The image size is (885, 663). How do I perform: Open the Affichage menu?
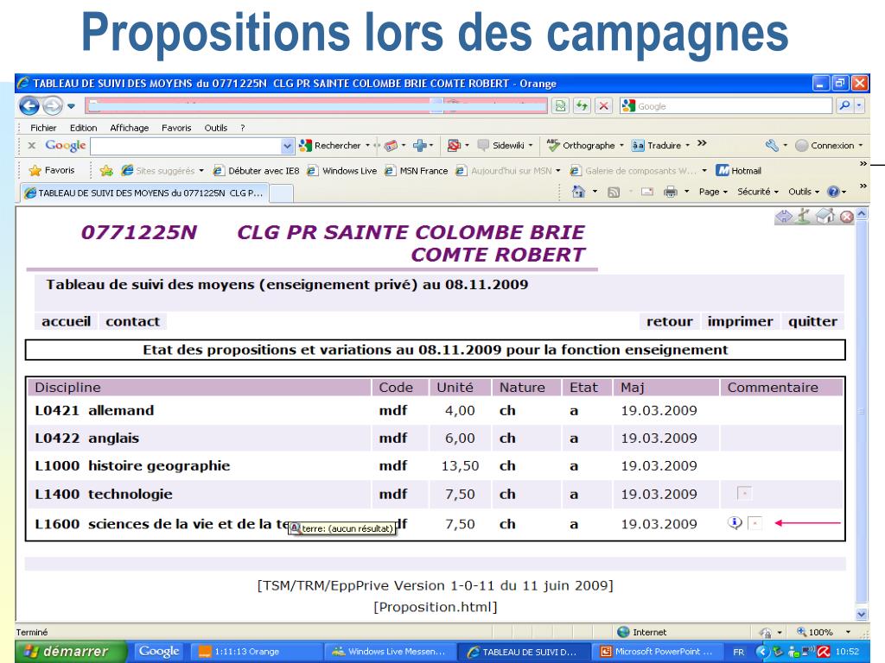tap(130, 128)
